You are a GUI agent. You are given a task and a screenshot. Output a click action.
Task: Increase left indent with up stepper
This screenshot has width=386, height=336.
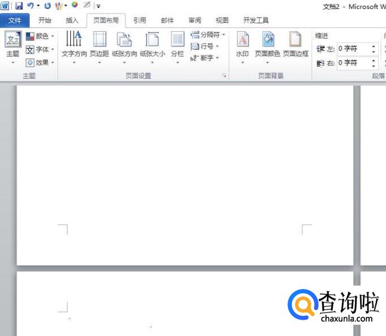[x=374, y=46]
